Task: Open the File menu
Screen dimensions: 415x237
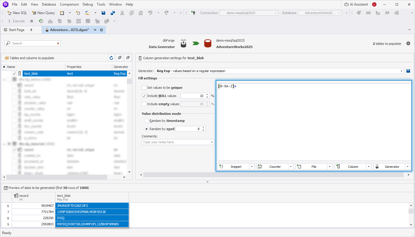Action: pos(15,4)
